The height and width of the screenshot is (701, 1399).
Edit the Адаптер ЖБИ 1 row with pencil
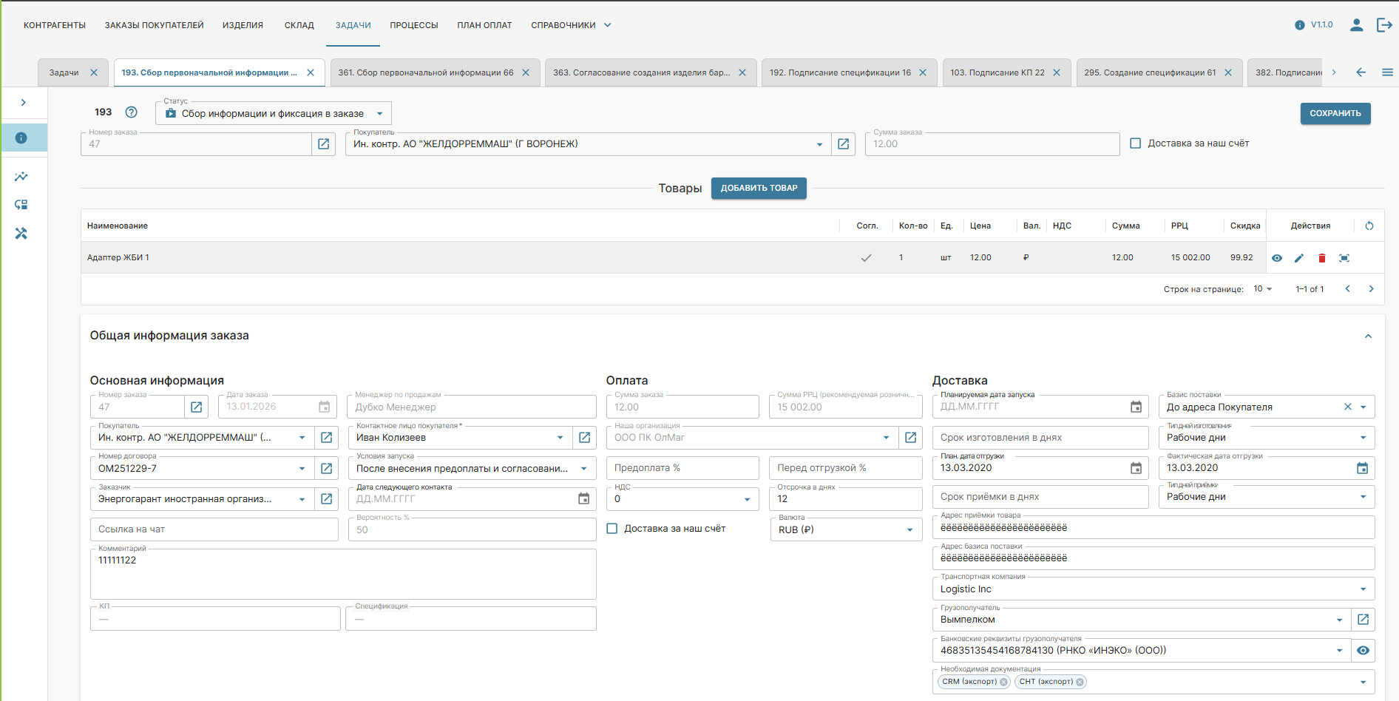(1299, 258)
